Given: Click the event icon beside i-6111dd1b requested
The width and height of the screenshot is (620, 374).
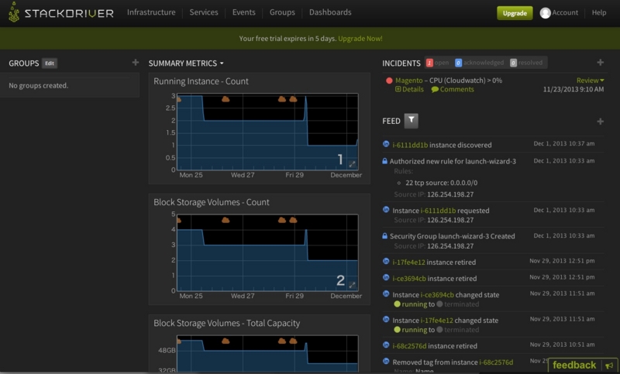Looking at the screenshot, I should tap(386, 210).
